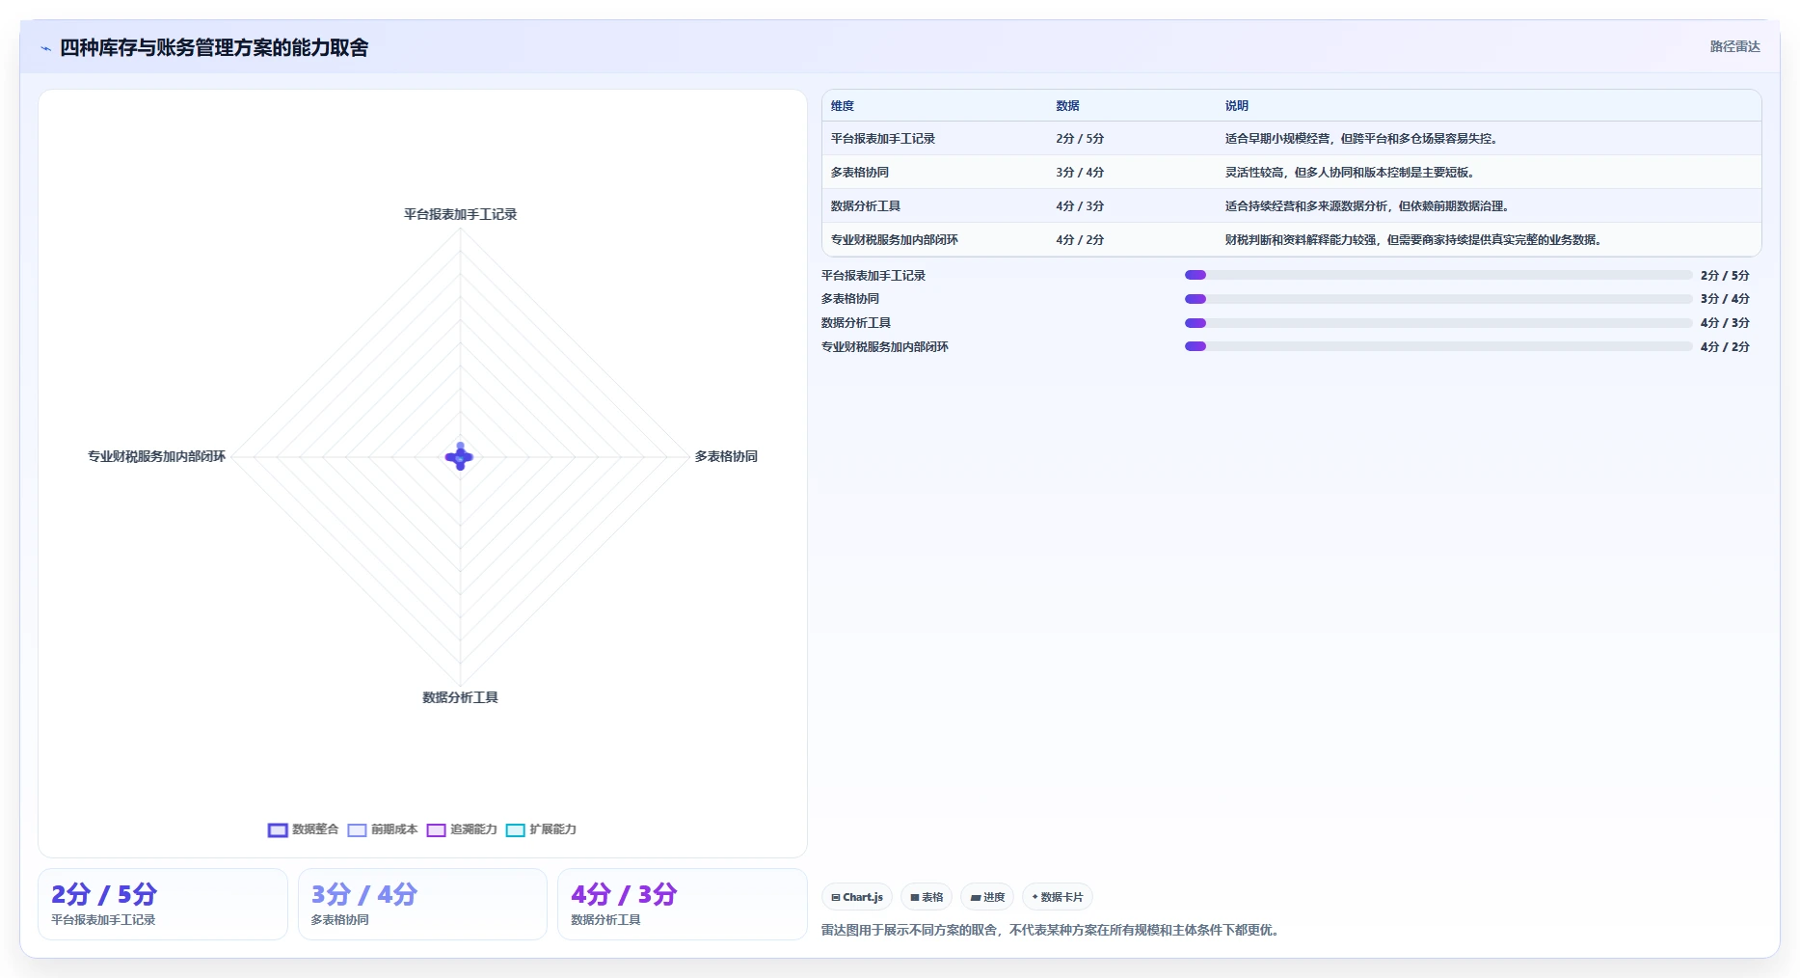This screenshot has height=978, width=1800.
Task: Click the description starting 适合持续经营和多来源
Action: pos(1367,206)
